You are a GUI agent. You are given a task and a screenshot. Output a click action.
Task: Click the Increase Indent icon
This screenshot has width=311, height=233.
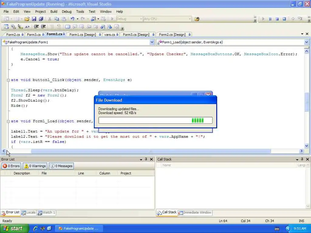coord(43,27)
